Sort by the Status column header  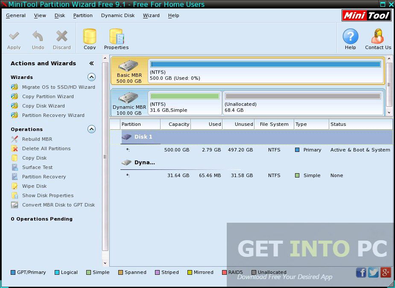[360, 124]
